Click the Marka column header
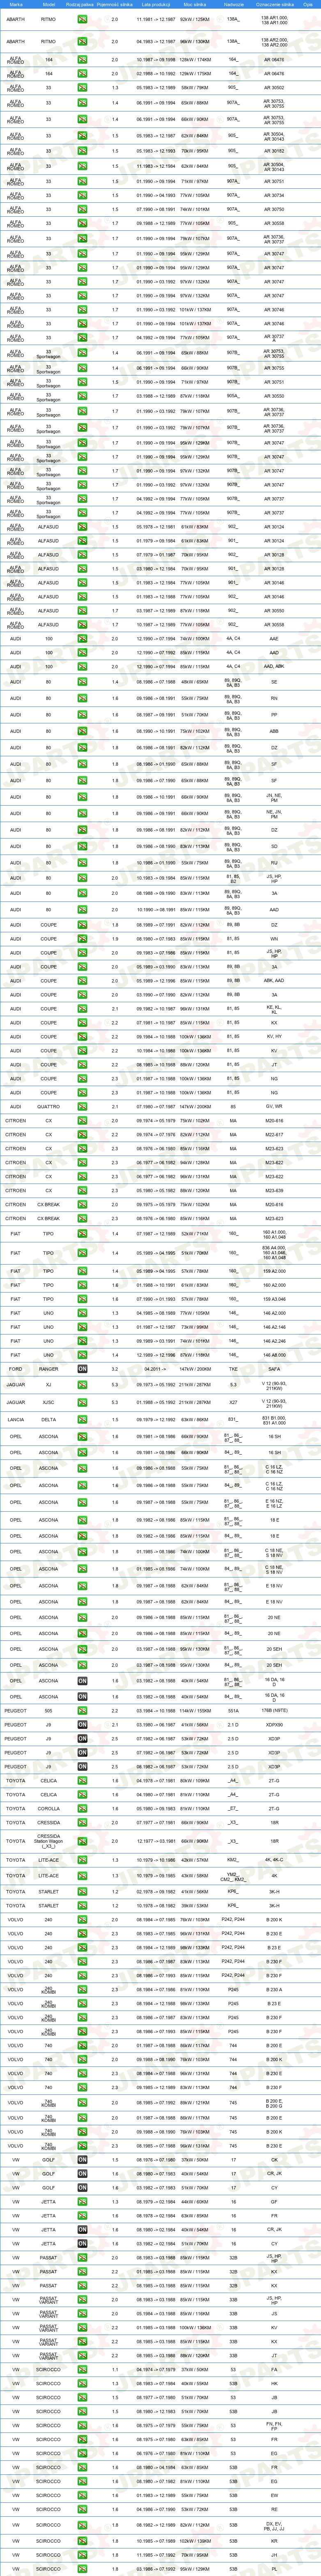 pos(16,4)
